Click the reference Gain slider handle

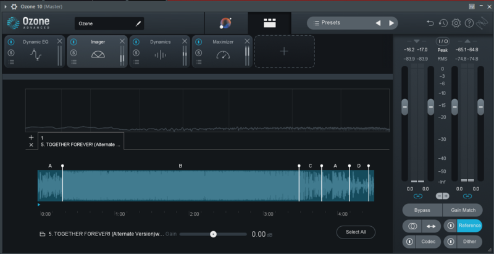[213, 234]
